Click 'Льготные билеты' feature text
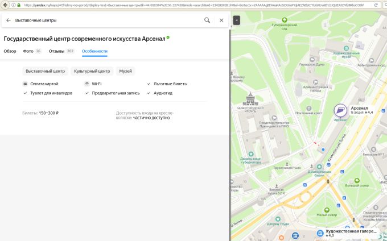The image size is (387, 241). click(170, 84)
